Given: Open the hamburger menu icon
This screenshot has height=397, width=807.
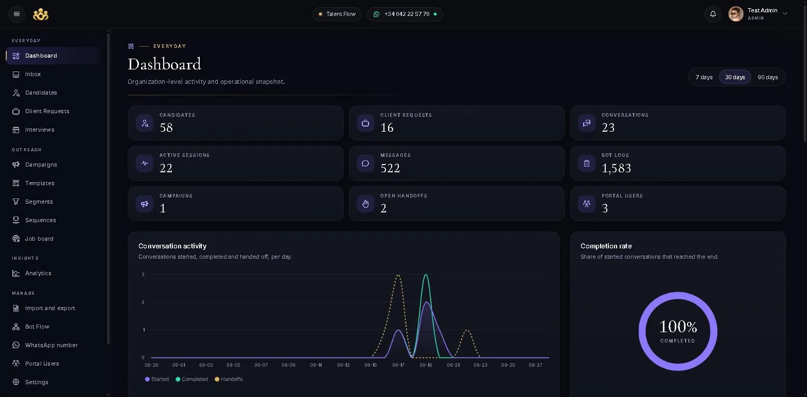Looking at the screenshot, I should (16, 14).
